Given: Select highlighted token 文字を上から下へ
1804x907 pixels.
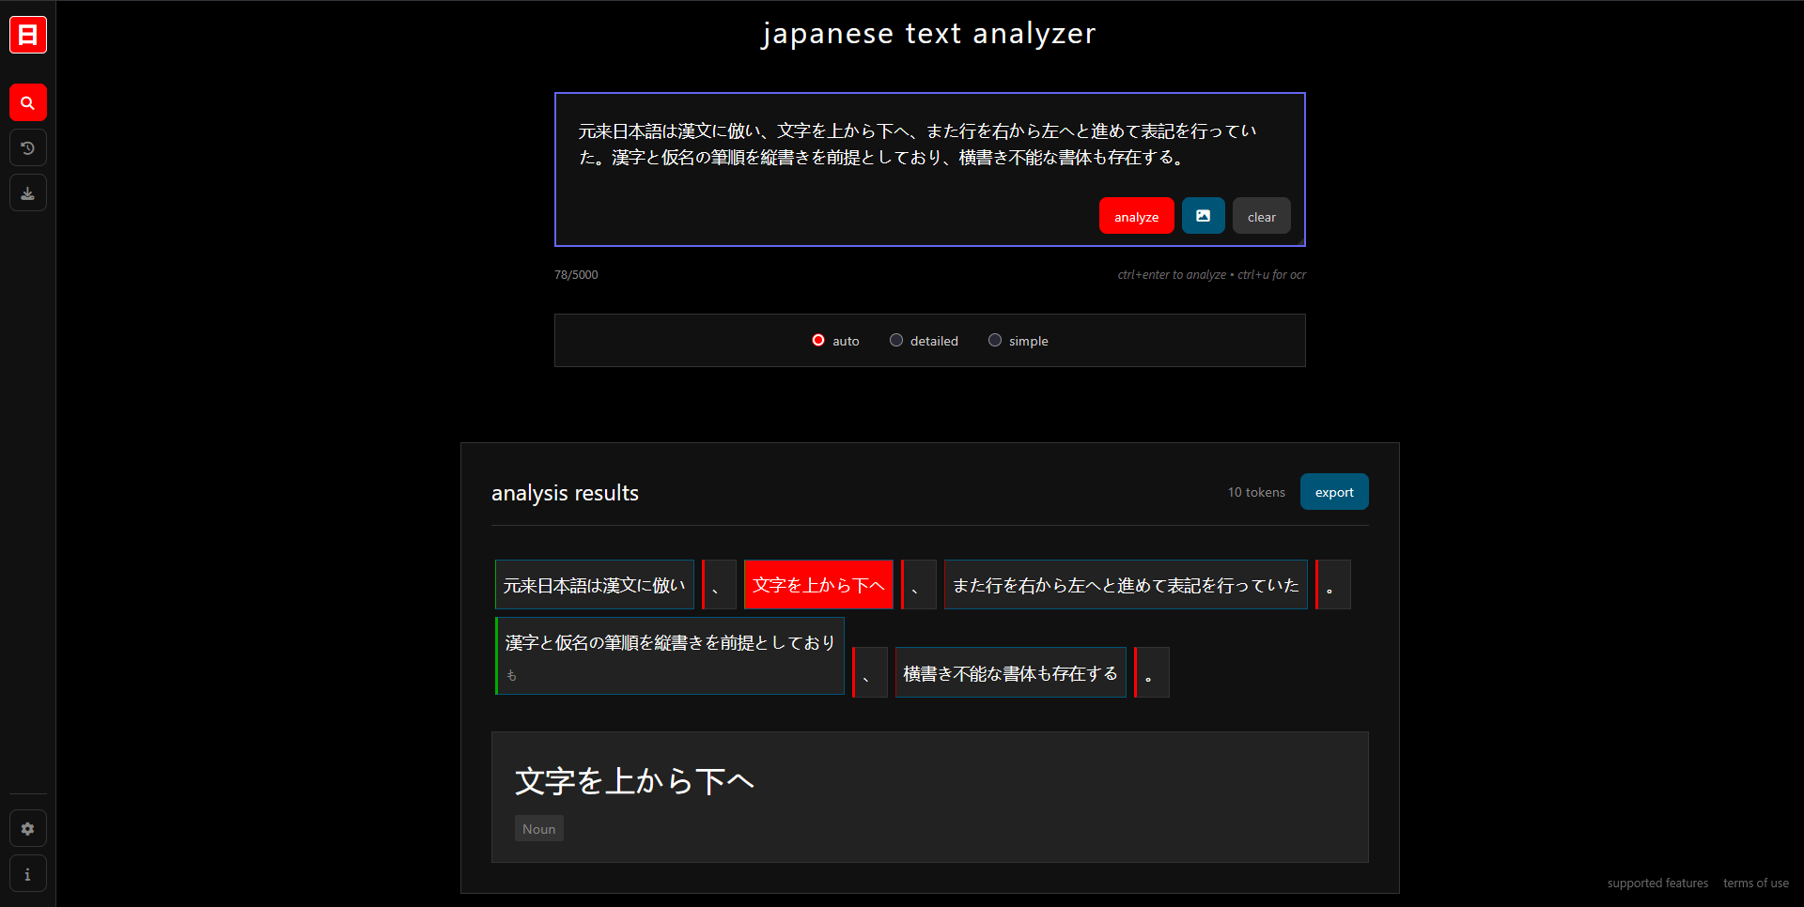Looking at the screenshot, I should [818, 585].
